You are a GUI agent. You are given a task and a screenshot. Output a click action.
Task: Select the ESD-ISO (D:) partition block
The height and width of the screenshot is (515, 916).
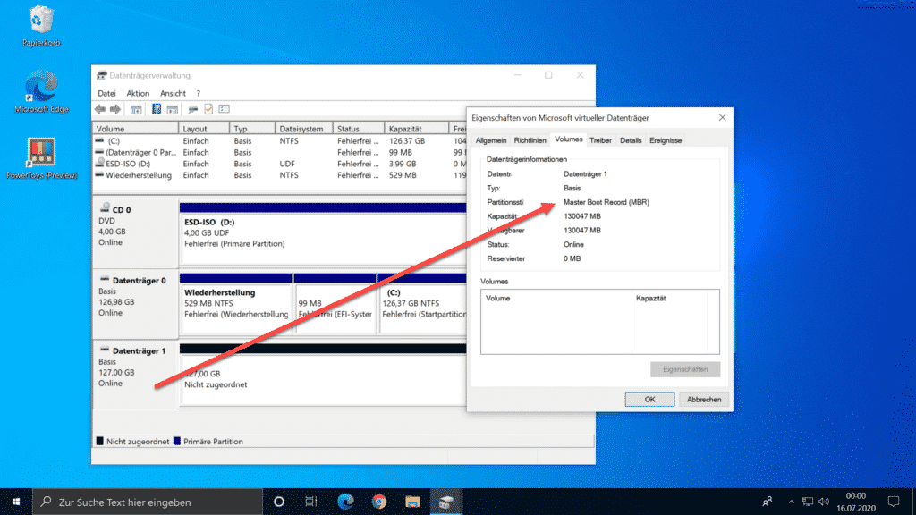323,233
